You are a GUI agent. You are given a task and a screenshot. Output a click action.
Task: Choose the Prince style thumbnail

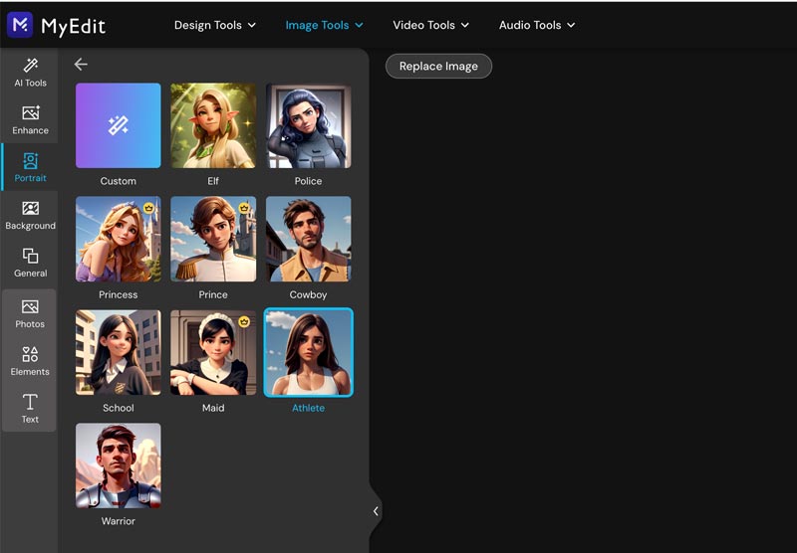[213, 239]
